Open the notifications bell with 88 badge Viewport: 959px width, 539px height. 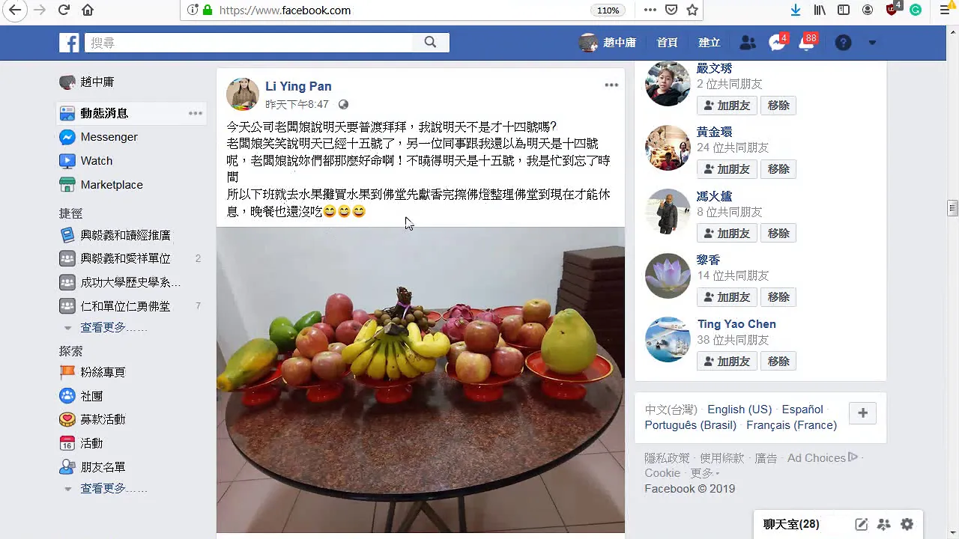807,43
